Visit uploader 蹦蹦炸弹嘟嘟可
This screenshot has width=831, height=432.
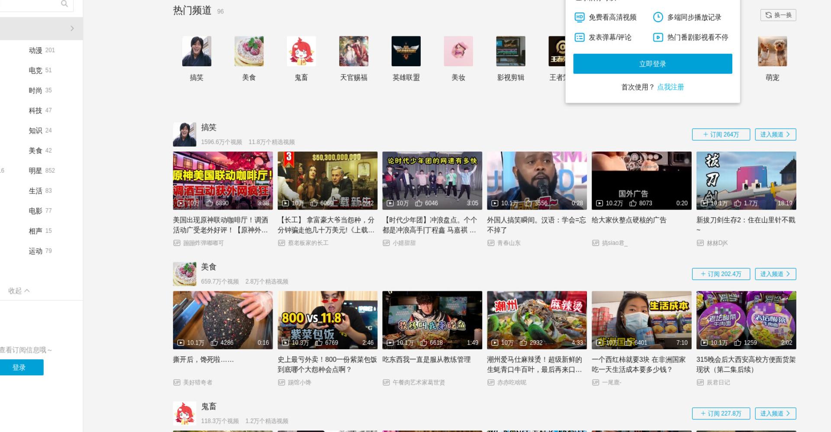tap(203, 243)
